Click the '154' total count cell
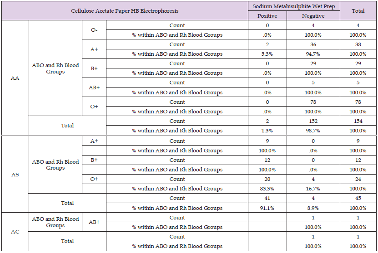The width and height of the screenshot is (378, 253). click(x=358, y=121)
